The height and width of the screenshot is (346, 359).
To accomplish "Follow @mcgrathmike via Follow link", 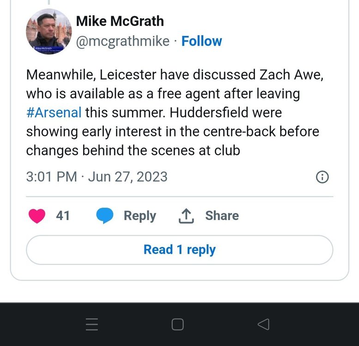I will click(202, 41).
